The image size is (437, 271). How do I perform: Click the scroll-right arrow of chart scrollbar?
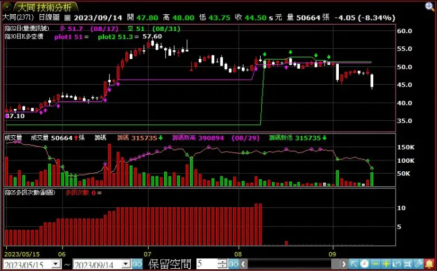click(x=343, y=264)
